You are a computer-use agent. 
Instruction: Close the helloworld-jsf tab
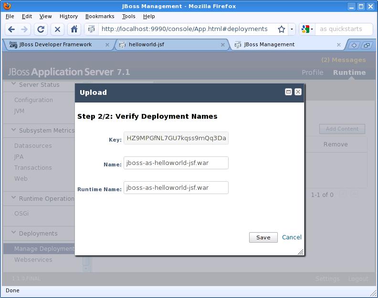pos(223,45)
